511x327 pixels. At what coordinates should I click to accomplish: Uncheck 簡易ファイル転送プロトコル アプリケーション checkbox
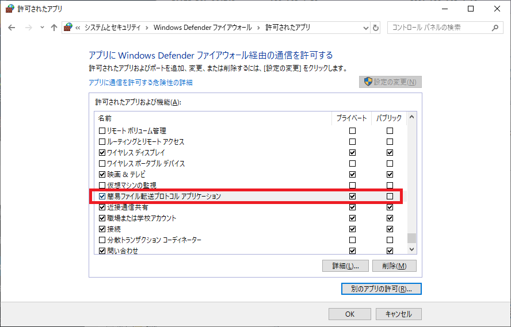point(102,196)
